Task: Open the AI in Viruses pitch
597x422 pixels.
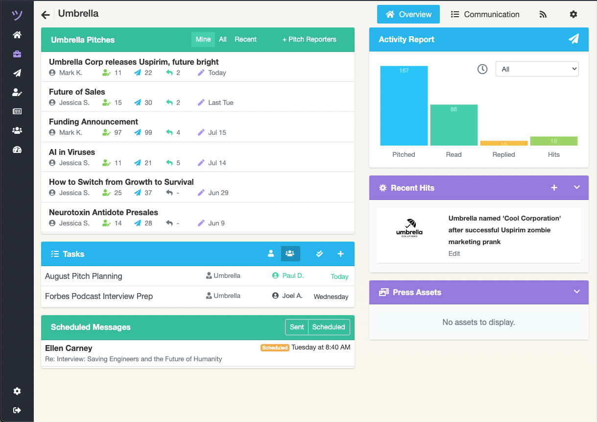Action: coord(72,152)
